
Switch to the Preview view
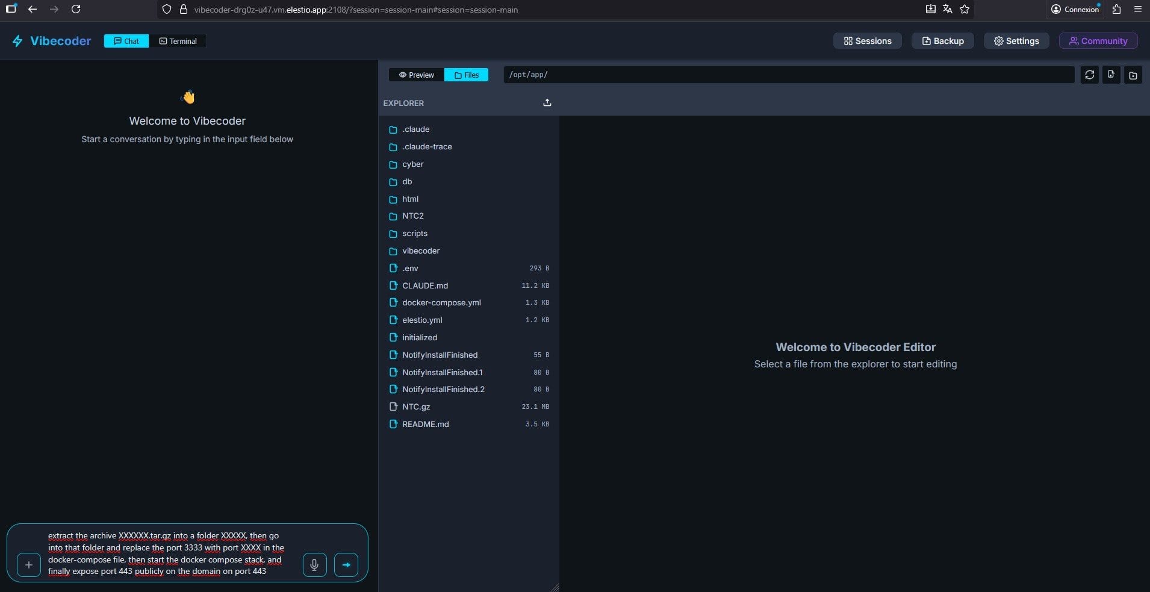coord(416,75)
